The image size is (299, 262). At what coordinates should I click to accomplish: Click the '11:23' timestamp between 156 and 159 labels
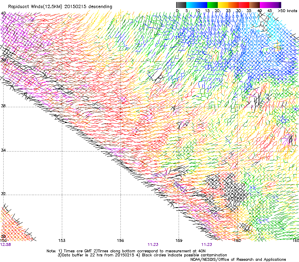coord(153,245)
